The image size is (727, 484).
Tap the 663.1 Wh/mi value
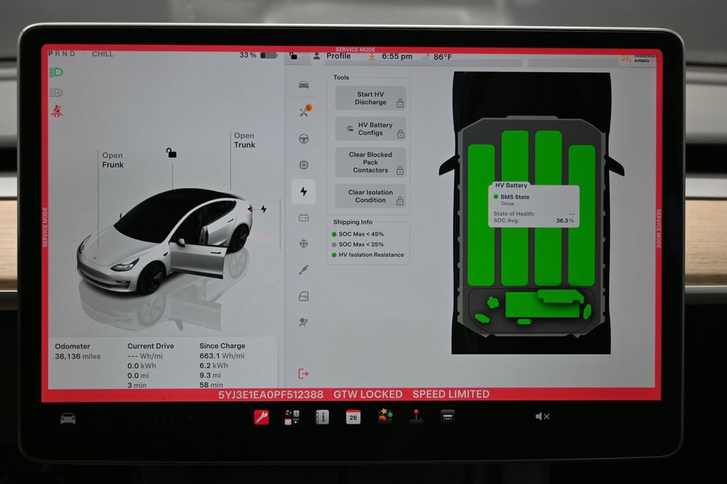point(222,356)
